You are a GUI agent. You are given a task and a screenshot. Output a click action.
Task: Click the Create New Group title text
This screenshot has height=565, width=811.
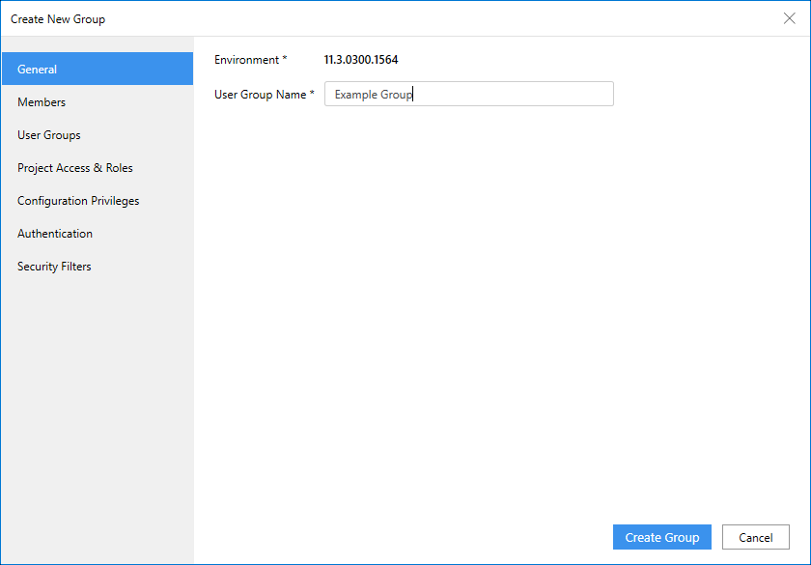point(58,19)
